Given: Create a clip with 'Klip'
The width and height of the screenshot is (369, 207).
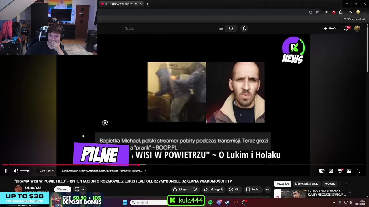Looking at the screenshot, I should pos(234,189).
